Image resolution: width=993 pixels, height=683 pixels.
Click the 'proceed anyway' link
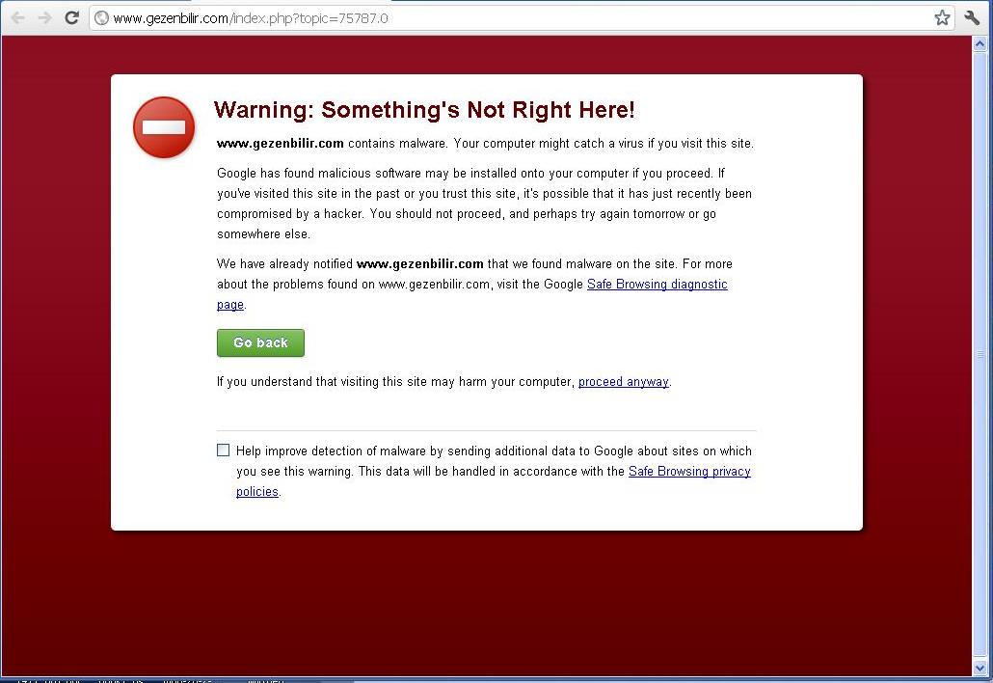click(623, 382)
